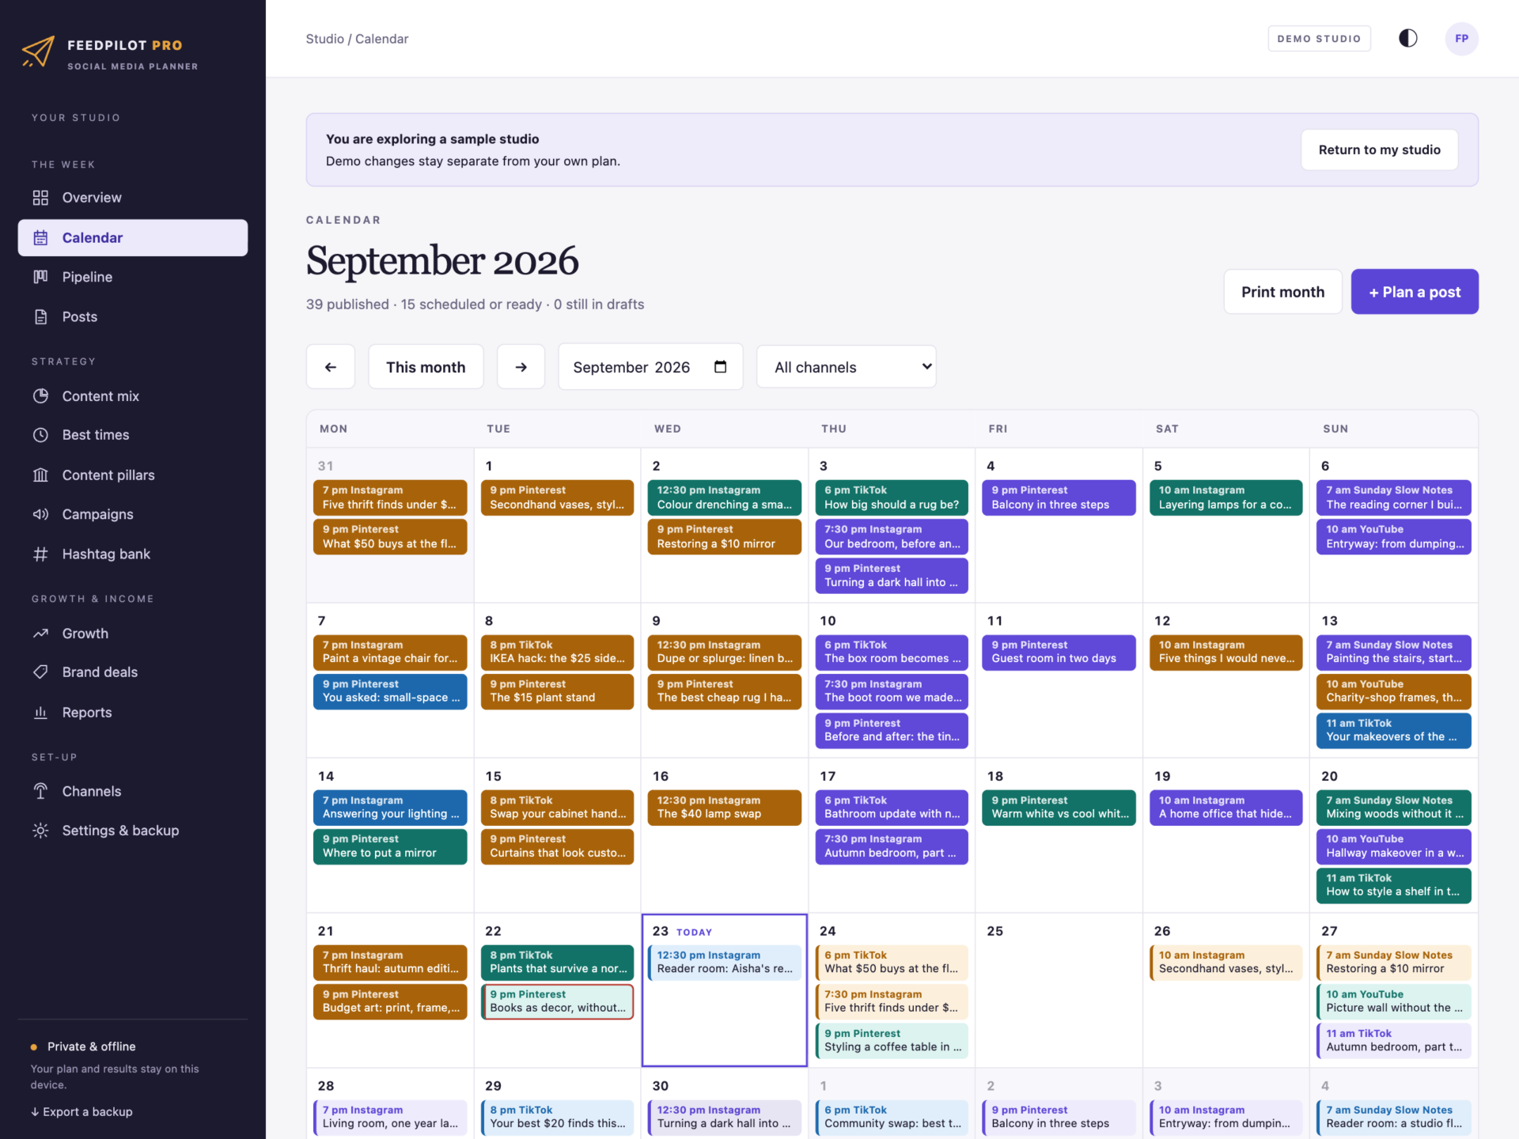
Task: Click the Print month button
Action: coord(1282,292)
